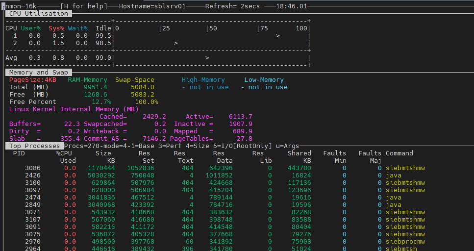Click 'Procs=270-mode=4-1=Base' text
This screenshot has height=251, width=474.
click(109, 146)
